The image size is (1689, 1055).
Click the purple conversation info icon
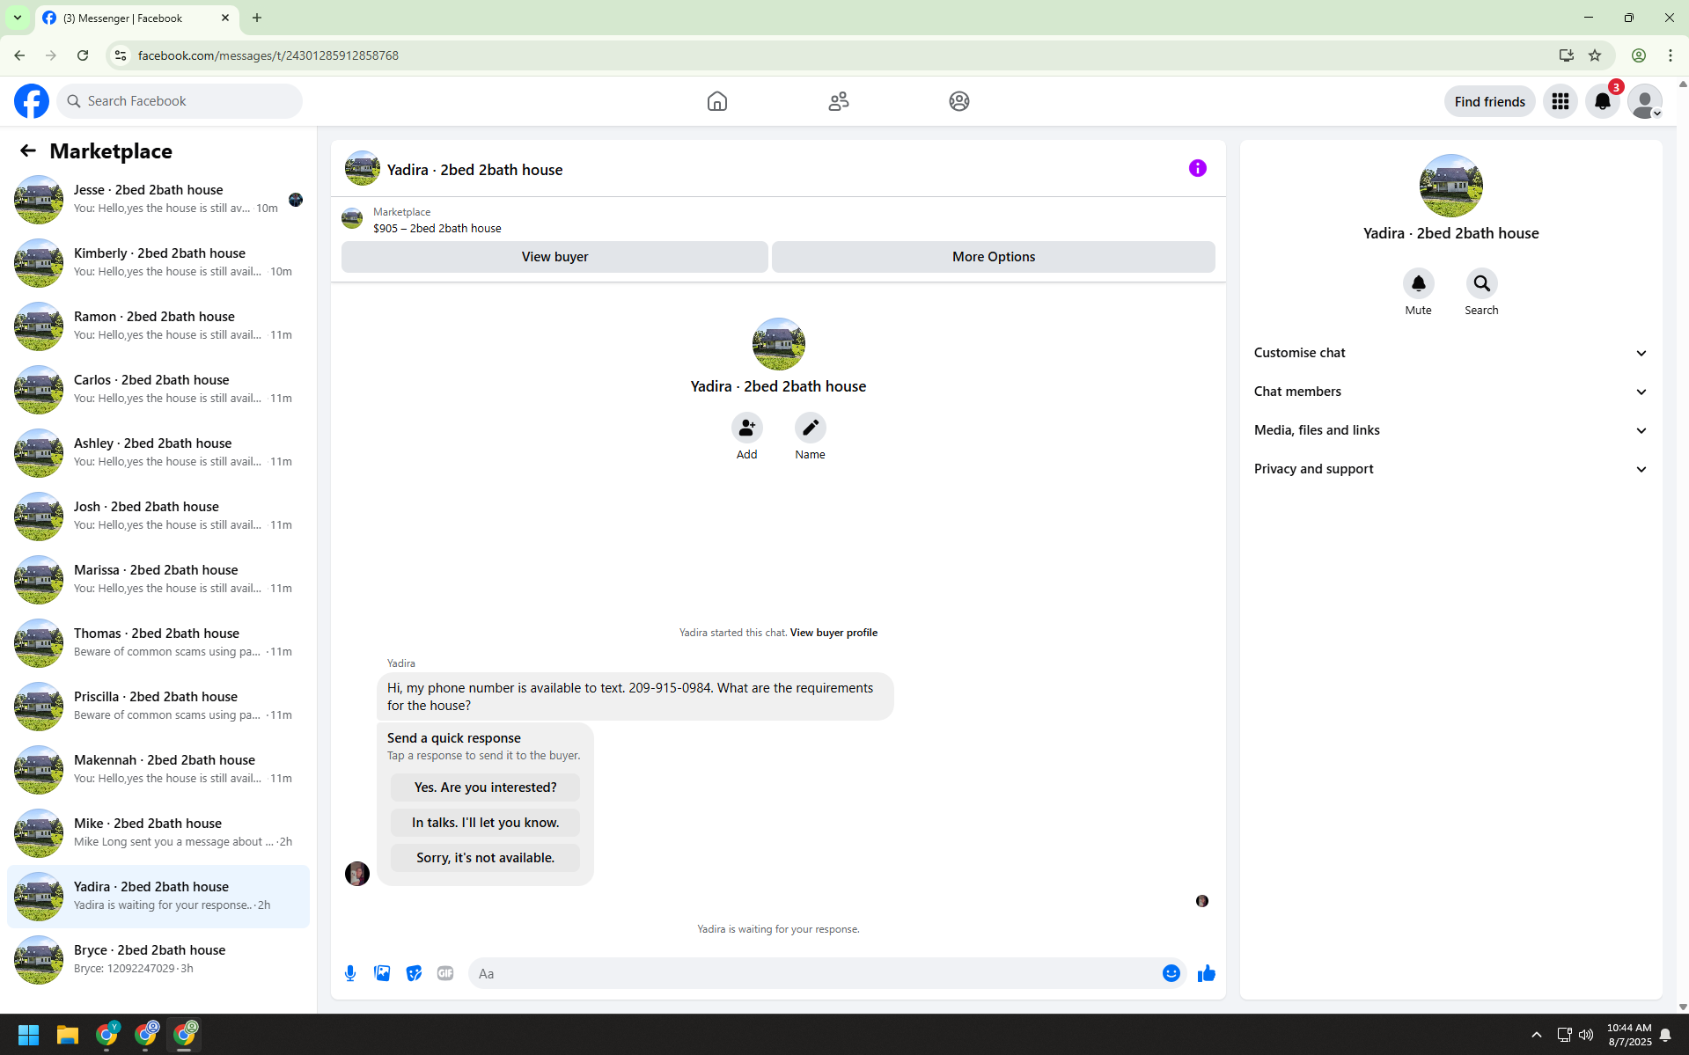(x=1198, y=168)
